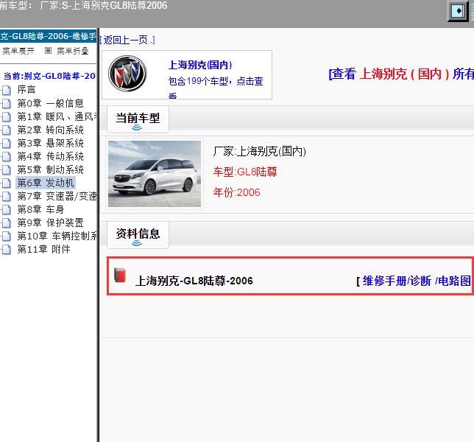This screenshot has width=474, height=442.
Task: Select 第2章 转向系统
Action: coord(50,130)
